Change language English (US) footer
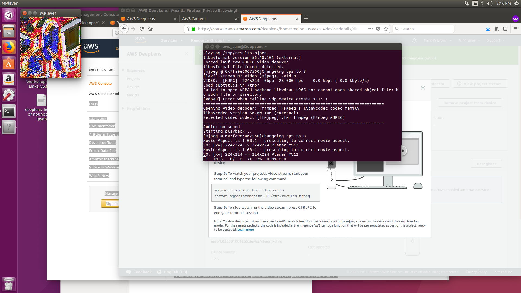This screenshot has width=521, height=293. [x=172, y=272]
